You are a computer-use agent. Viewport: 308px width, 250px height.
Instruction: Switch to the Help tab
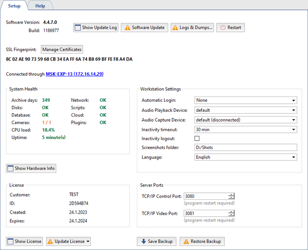pyautogui.click(x=40, y=5)
